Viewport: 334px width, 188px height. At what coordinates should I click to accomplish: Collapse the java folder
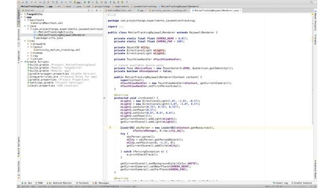click(x=25, y=26)
